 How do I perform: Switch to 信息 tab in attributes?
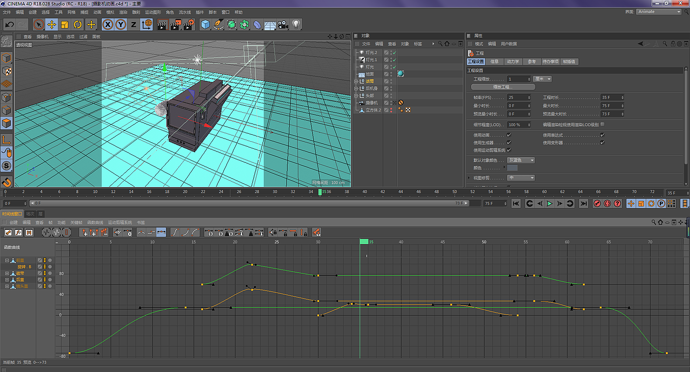coord(494,61)
